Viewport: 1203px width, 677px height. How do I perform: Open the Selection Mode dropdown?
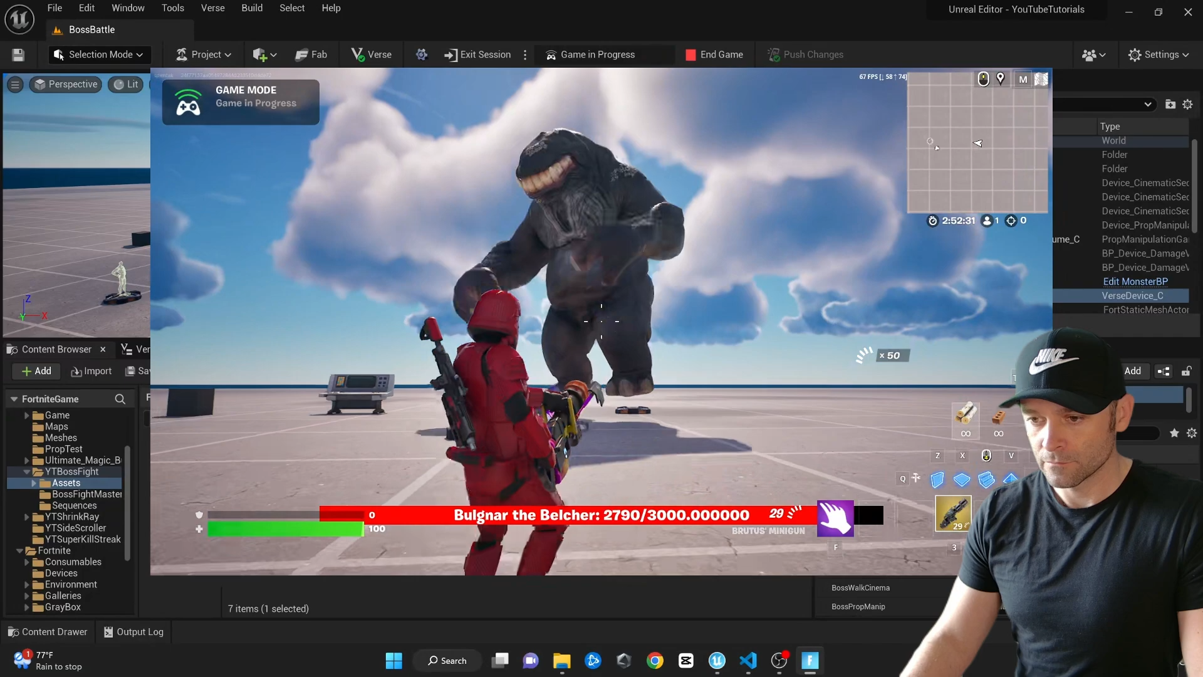pyautogui.click(x=99, y=55)
